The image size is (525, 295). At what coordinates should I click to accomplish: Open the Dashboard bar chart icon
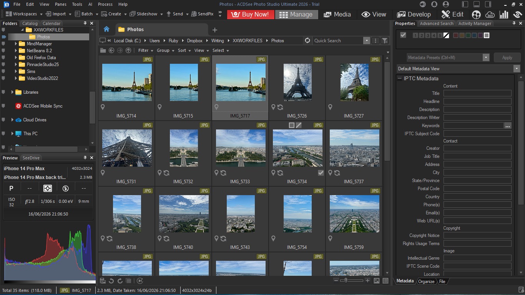[x=503, y=15]
